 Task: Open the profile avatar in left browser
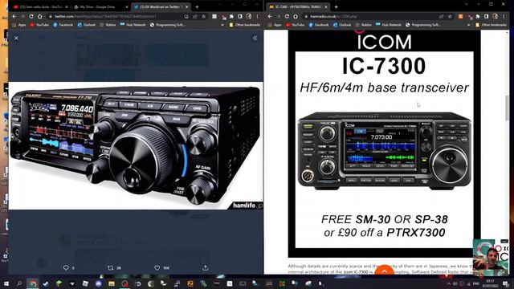coord(249,16)
